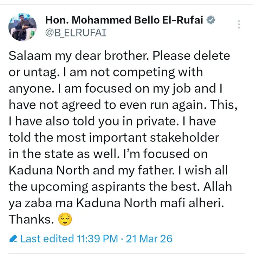Click the words "competing with" in the tweet

tap(163, 72)
